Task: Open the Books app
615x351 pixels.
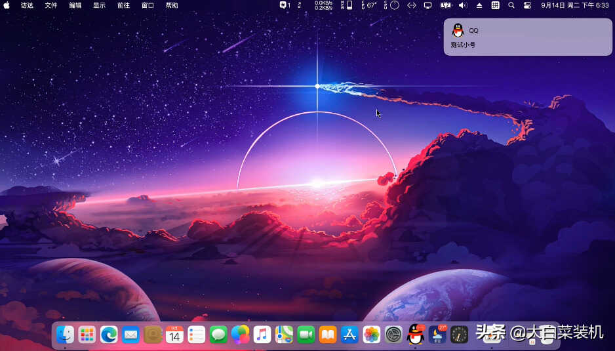Action: coord(328,335)
